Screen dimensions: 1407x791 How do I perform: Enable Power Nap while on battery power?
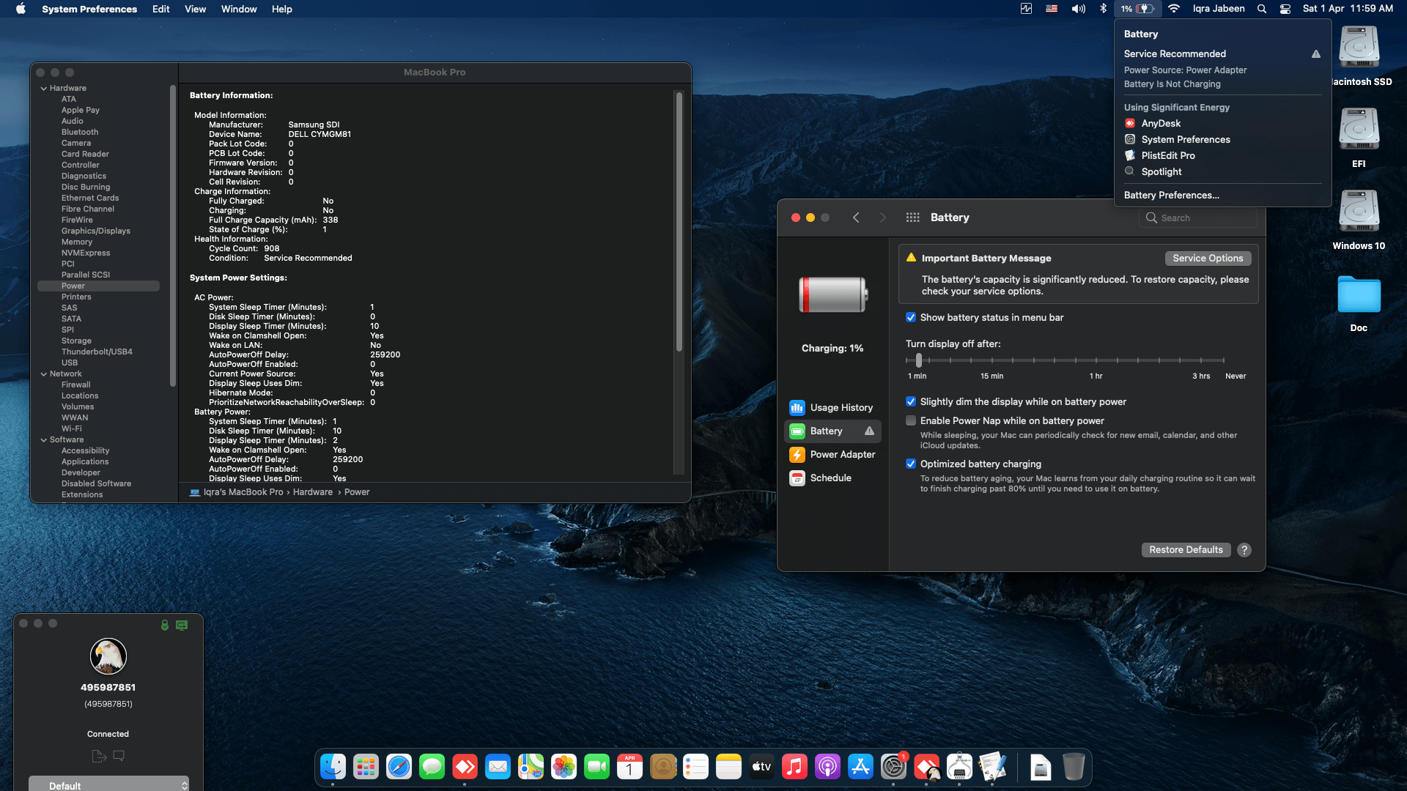[x=911, y=420]
